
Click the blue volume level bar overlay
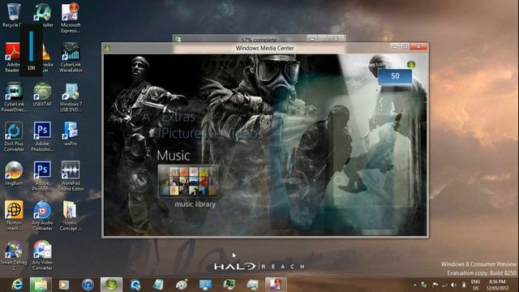pos(31,46)
